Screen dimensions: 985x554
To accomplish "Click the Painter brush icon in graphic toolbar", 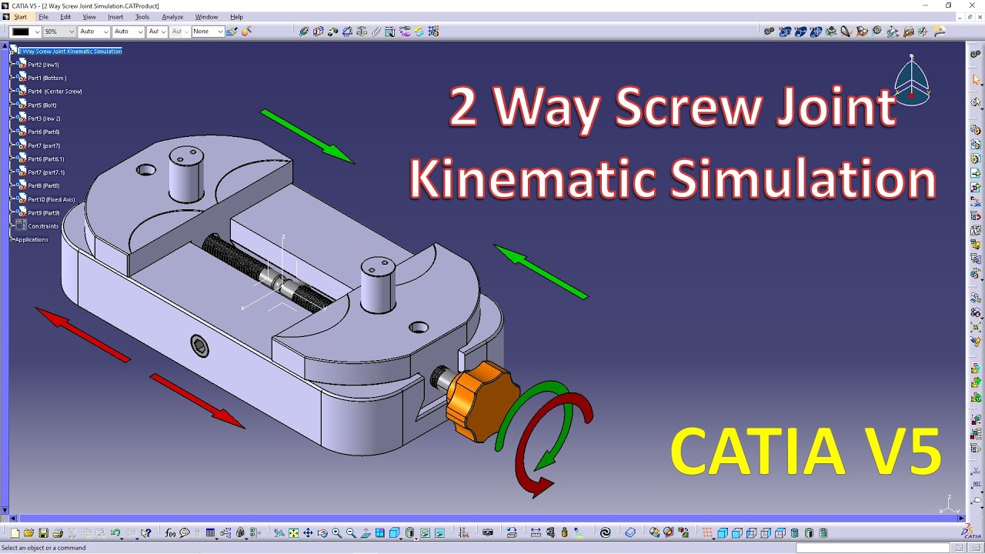I will point(232,32).
